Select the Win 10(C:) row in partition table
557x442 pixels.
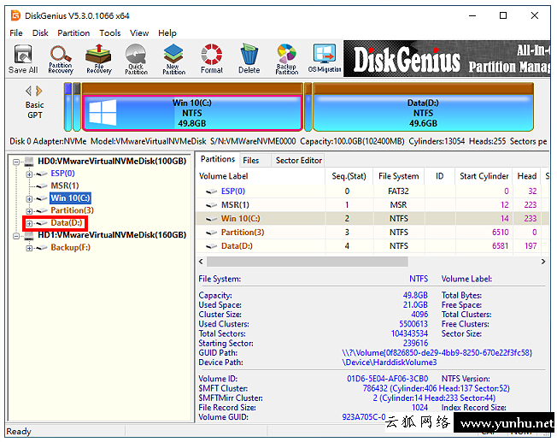tap(372, 219)
